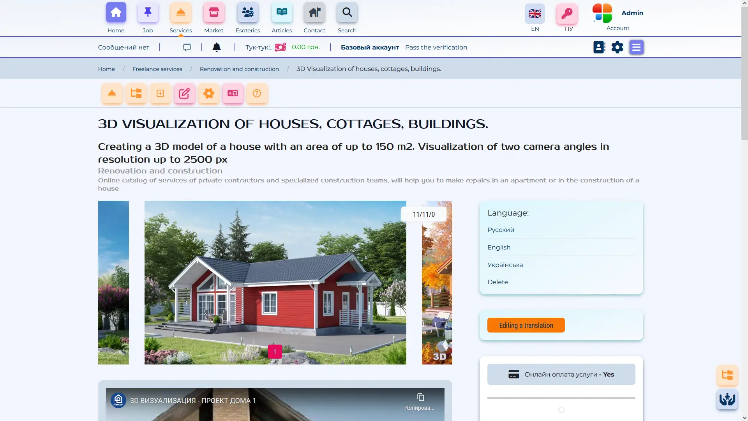Click the YouTube channel avatar icon
The width and height of the screenshot is (748, 421).
point(118,400)
